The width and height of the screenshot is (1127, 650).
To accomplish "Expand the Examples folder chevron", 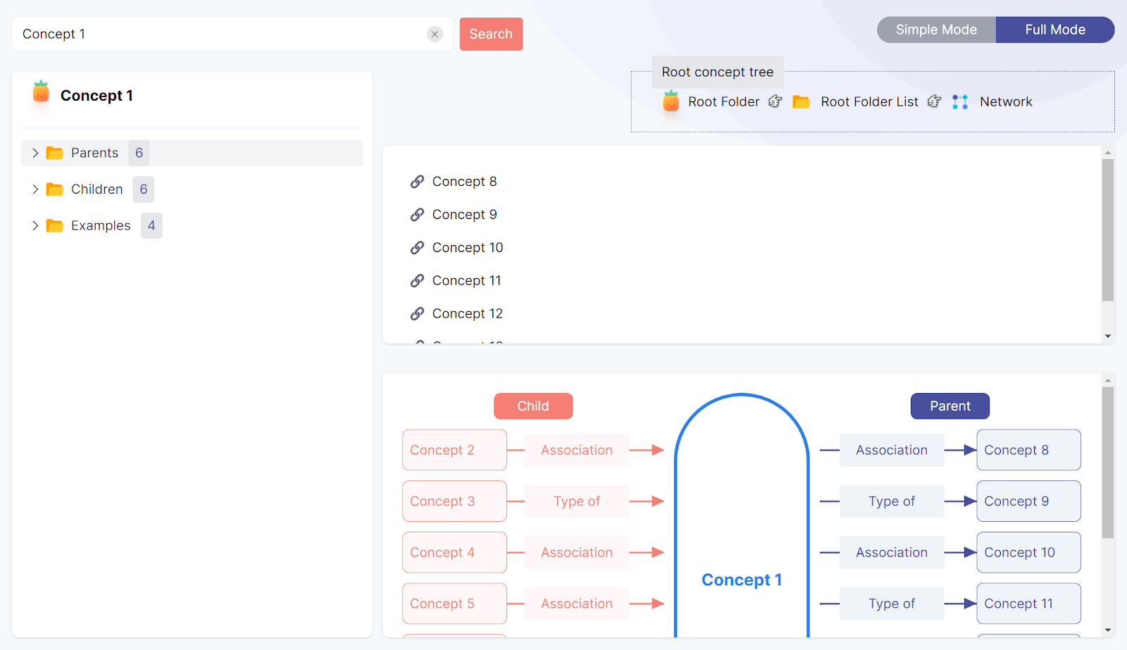I will [35, 225].
